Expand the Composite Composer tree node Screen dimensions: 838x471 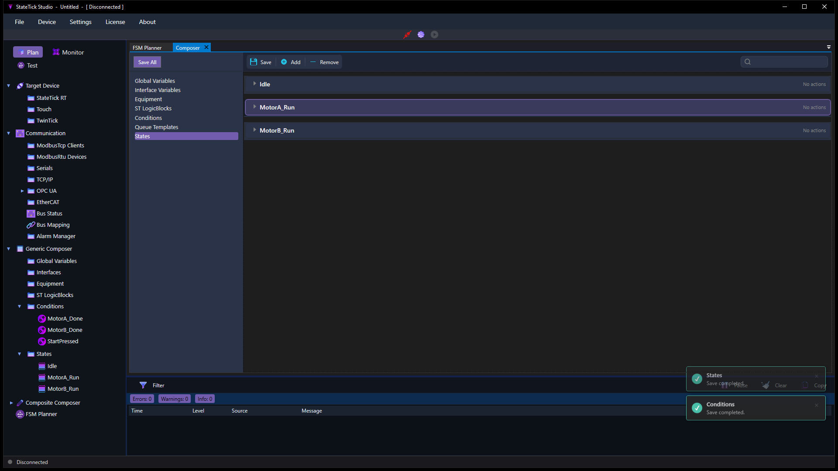point(11,403)
